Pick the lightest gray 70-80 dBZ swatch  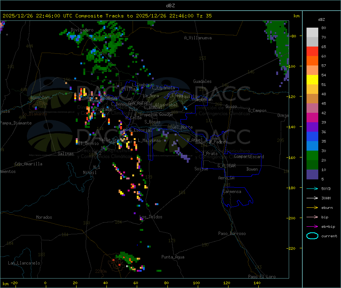point(312,33)
